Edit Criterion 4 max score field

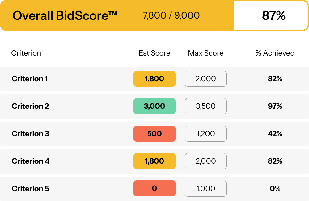coord(206,161)
